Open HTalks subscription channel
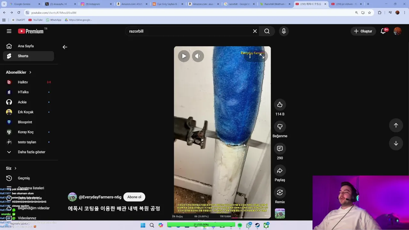The image size is (409, 230). [x=28, y=92]
